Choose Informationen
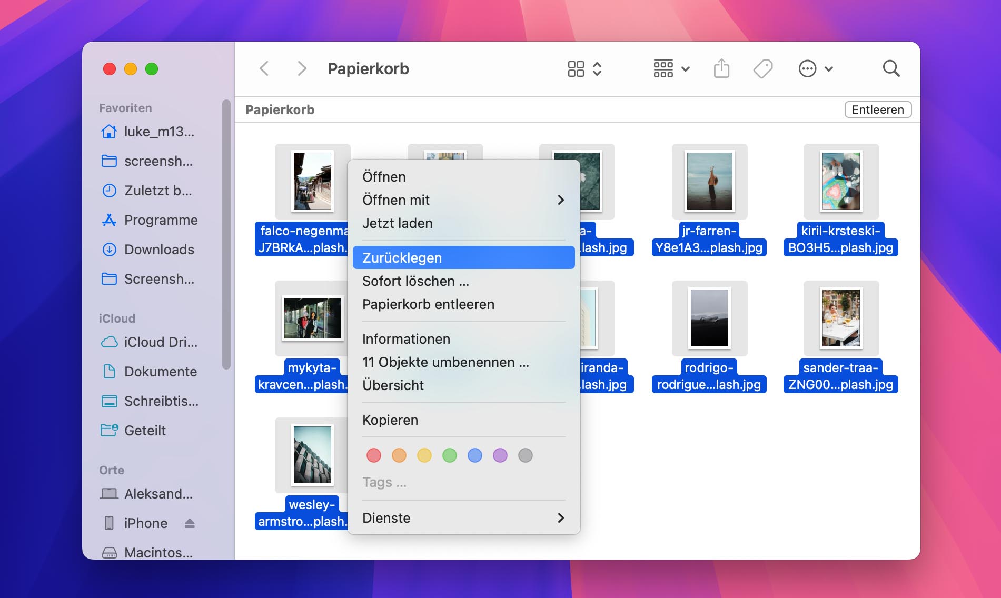 click(463, 339)
